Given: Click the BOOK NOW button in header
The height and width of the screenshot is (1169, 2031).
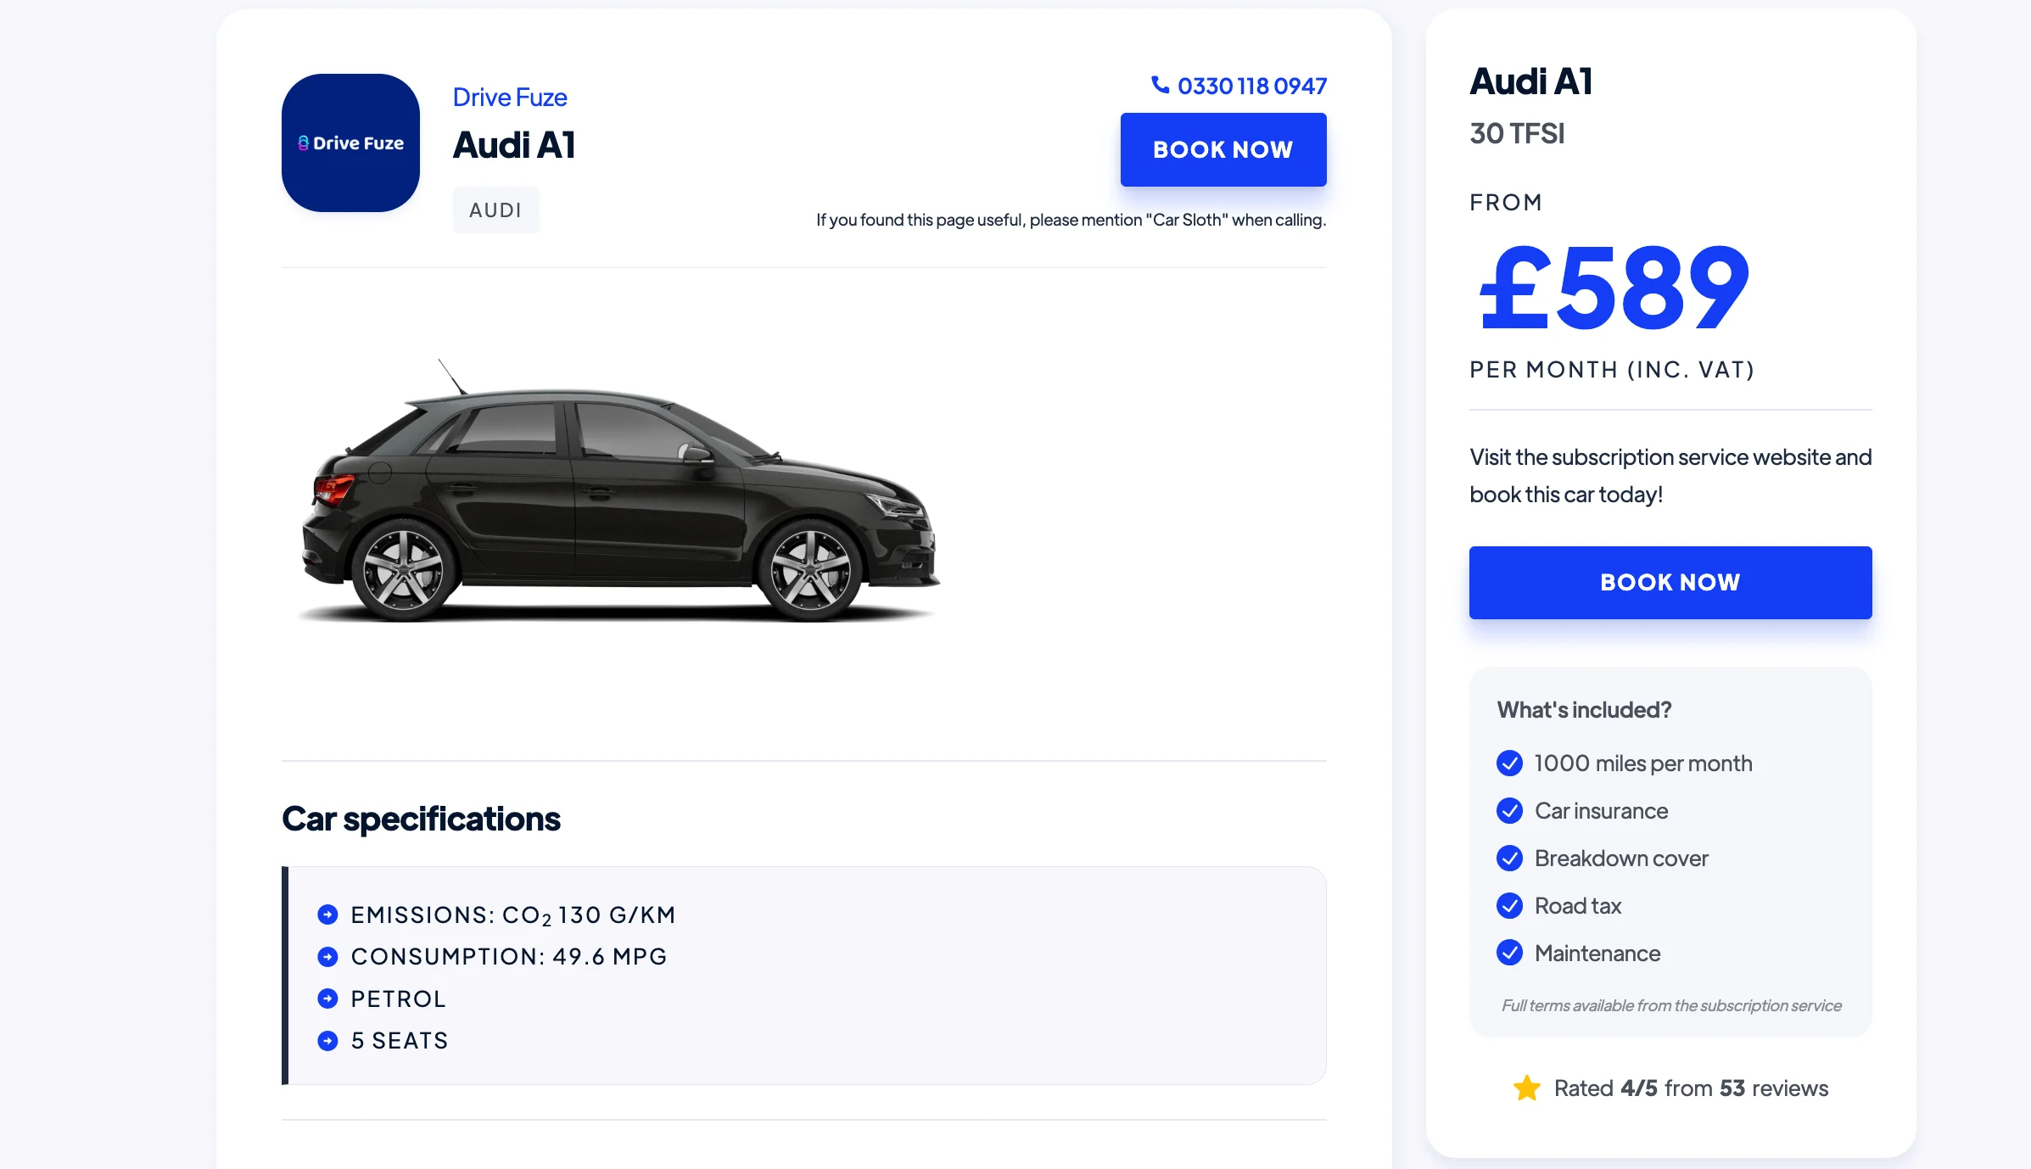Looking at the screenshot, I should pyautogui.click(x=1223, y=149).
